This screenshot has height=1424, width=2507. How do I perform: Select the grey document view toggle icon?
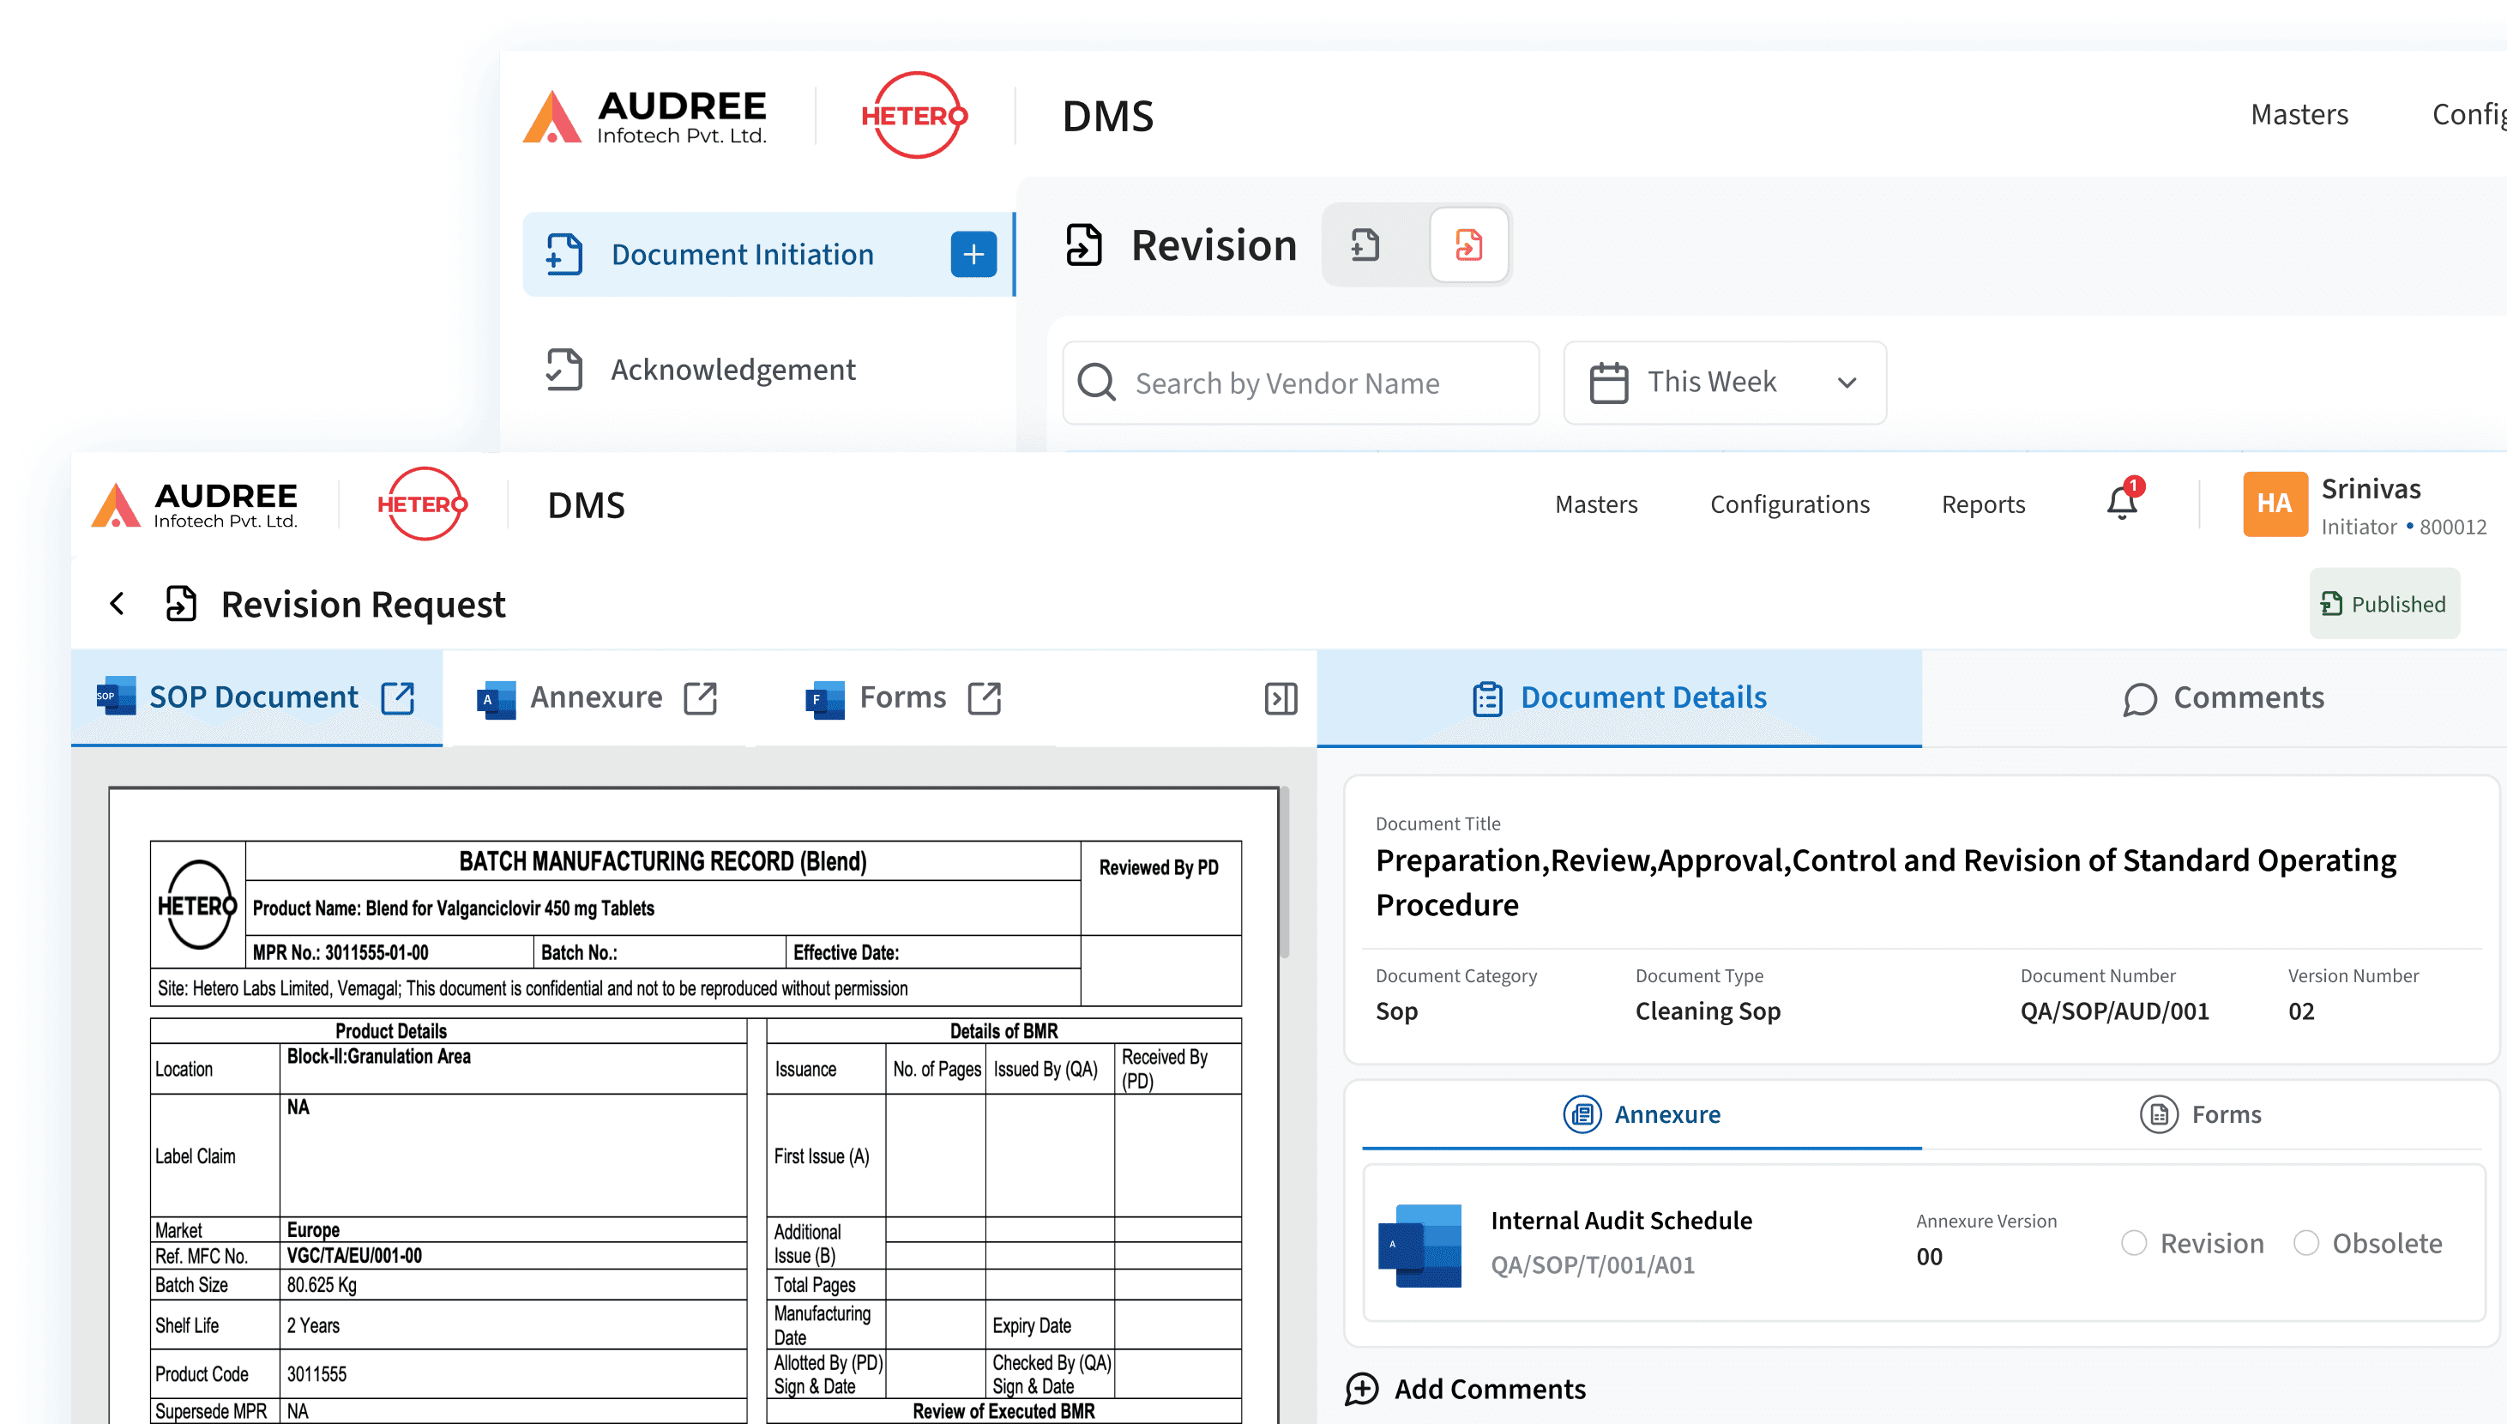1365,244
